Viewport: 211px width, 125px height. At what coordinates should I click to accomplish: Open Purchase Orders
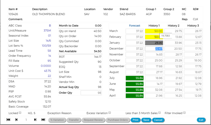[118, 120]
